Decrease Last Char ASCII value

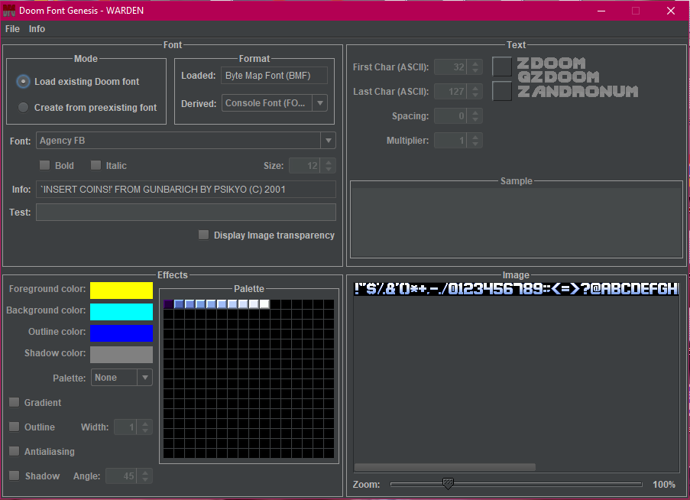pos(475,96)
